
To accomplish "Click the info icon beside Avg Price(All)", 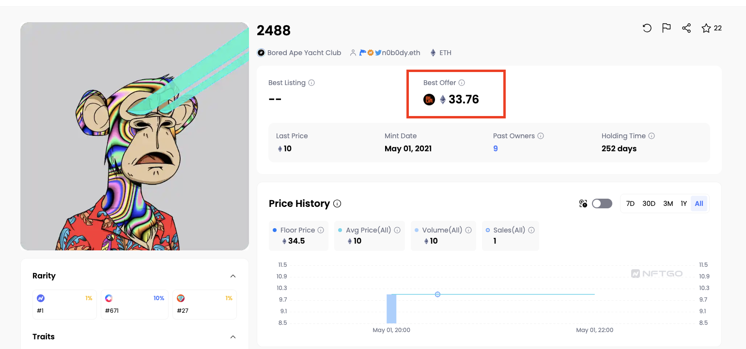I will click(x=397, y=230).
